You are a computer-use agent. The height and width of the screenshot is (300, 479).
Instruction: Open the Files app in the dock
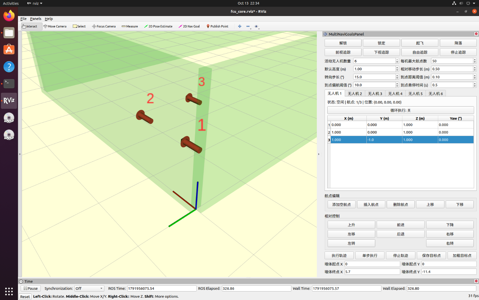click(x=9, y=33)
